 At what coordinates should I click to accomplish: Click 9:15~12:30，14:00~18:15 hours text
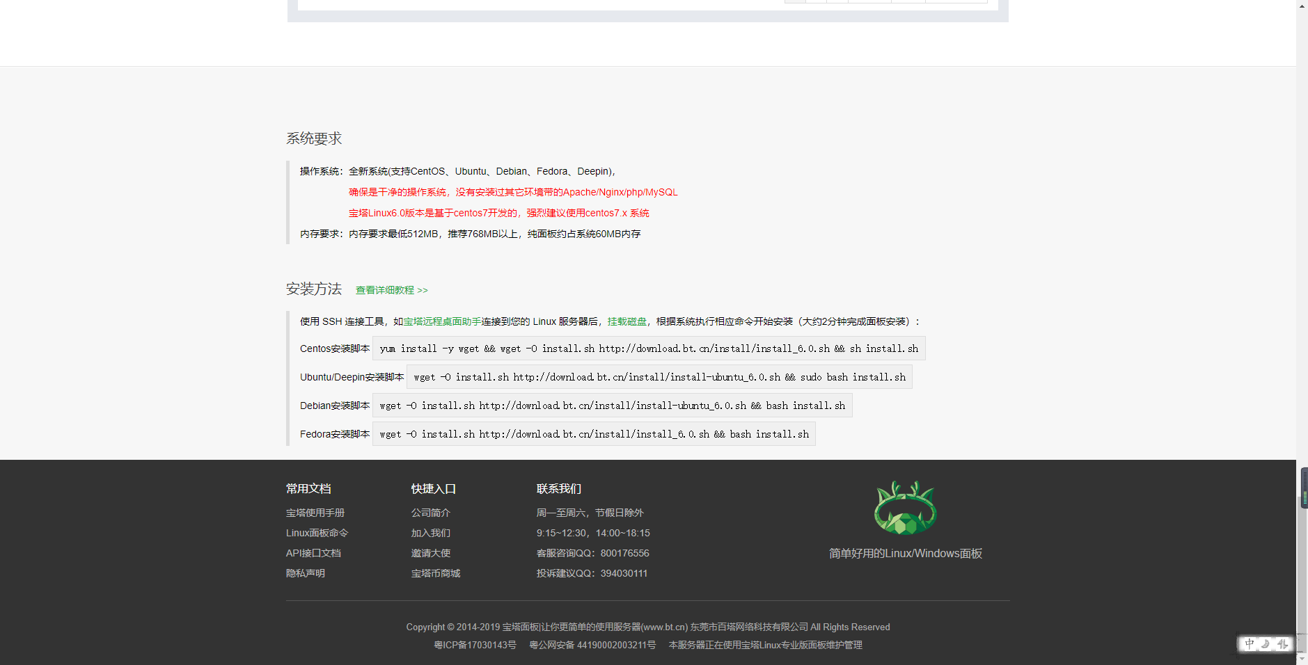593,533
